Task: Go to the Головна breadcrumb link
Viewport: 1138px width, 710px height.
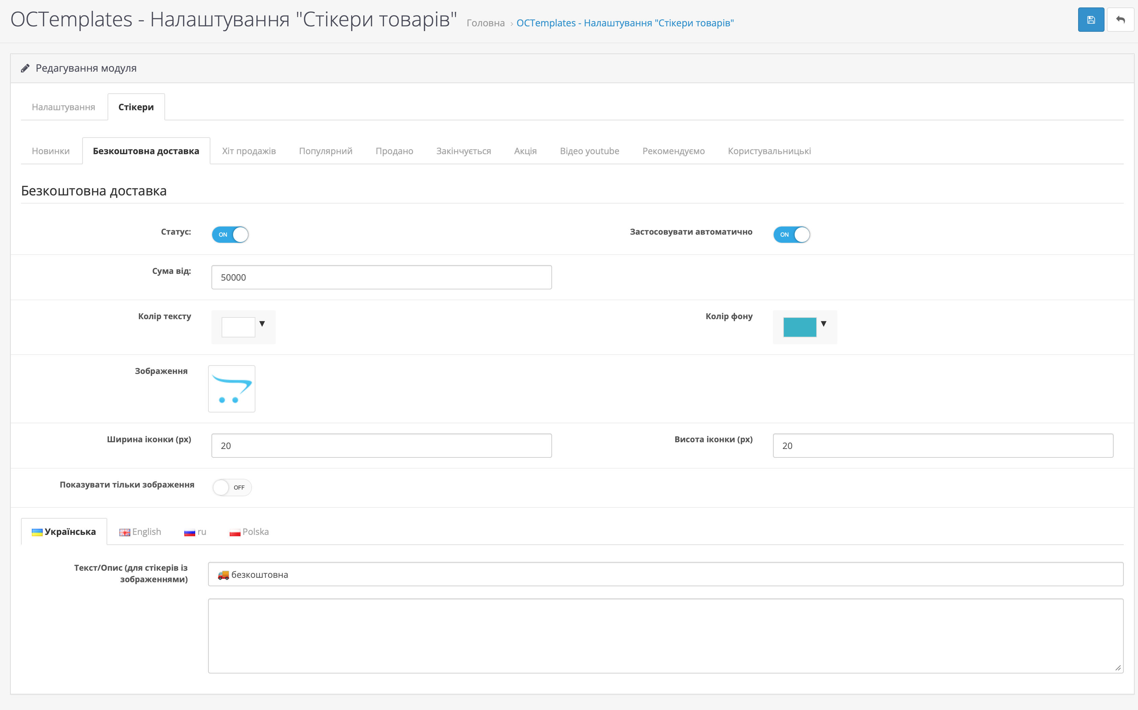Action: point(485,23)
